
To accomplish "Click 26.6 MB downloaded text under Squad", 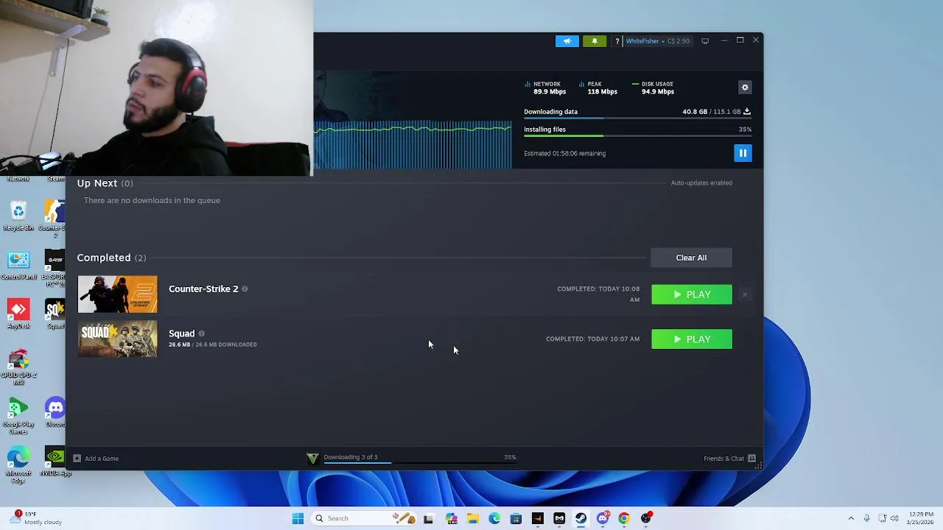I will click(x=213, y=344).
